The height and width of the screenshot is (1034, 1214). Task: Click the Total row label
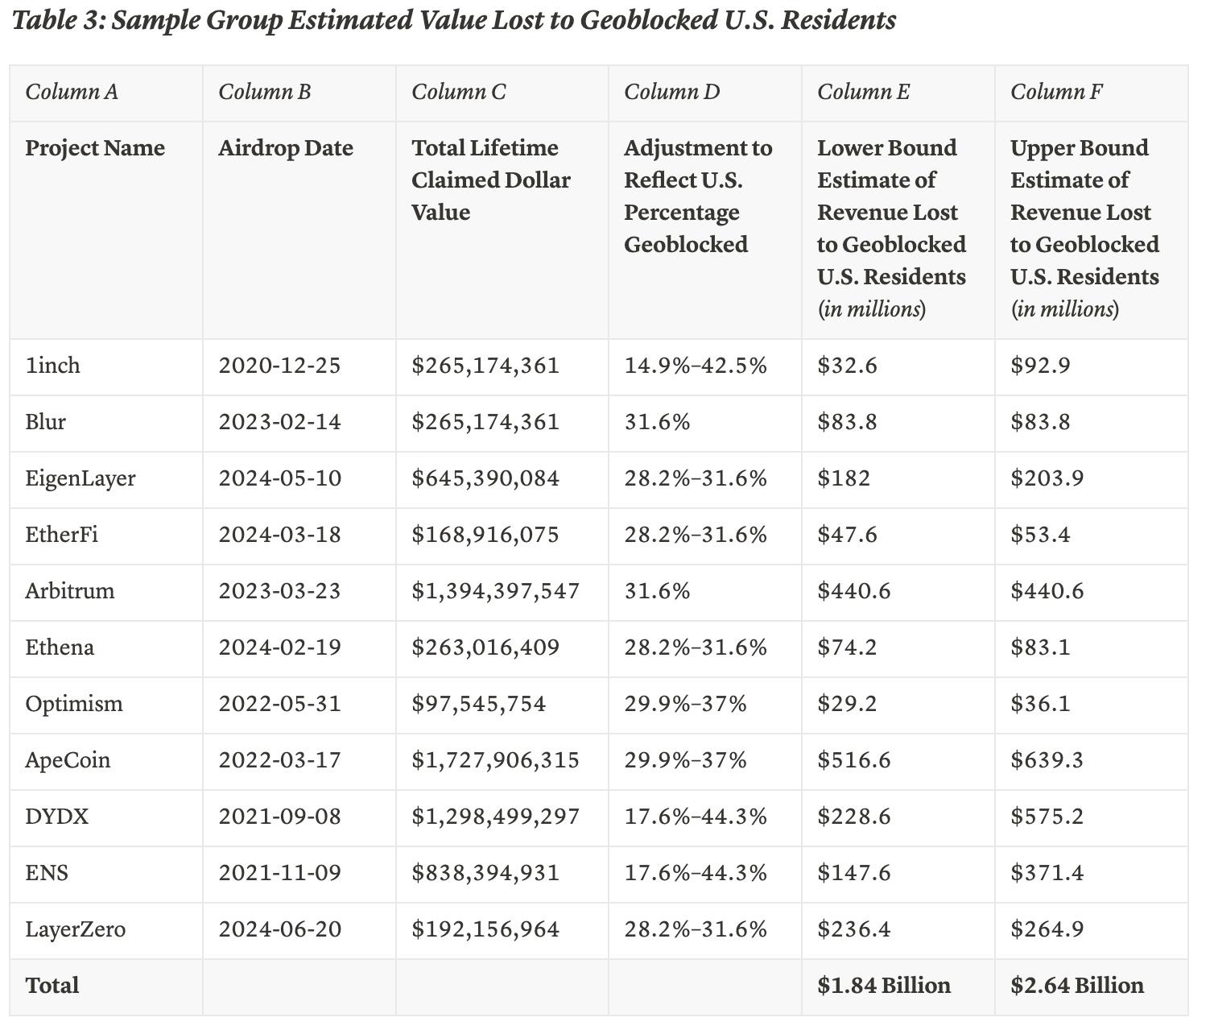pos(52,986)
